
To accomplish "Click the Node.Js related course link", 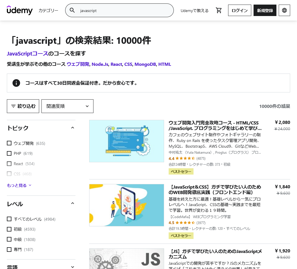I will point(100,64).
